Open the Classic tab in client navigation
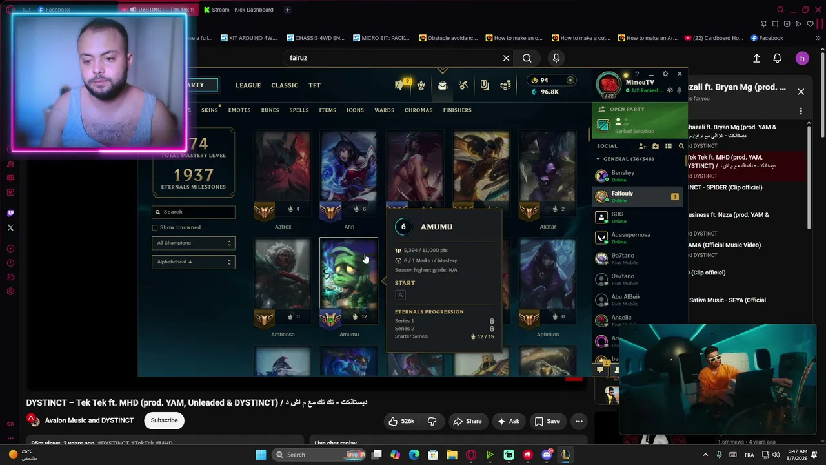The height and width of the screenshot is (465, 826). pyautogui.click(x=285, y=85)
